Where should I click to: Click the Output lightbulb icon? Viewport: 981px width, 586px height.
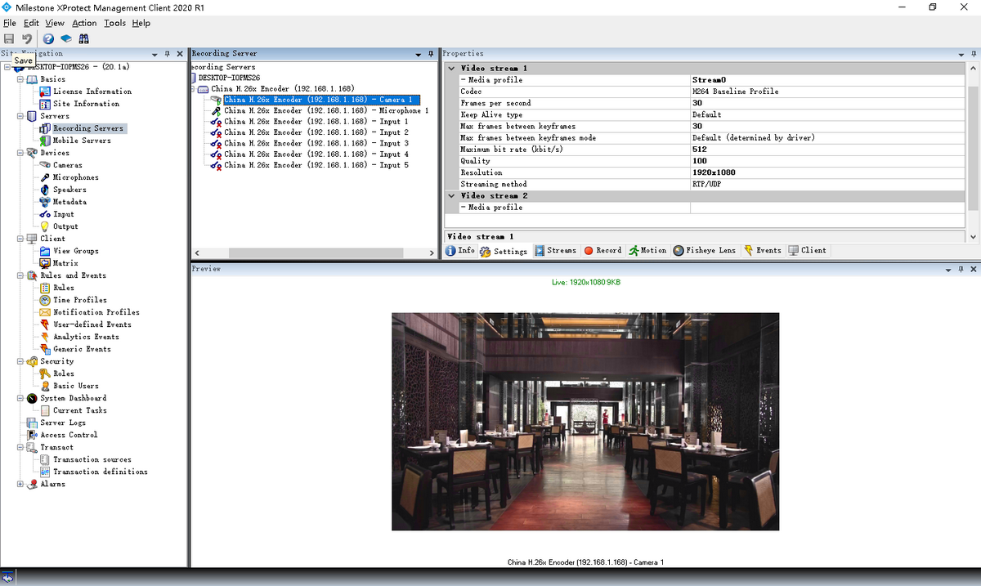pyautogui.click(x=46, y=226)
